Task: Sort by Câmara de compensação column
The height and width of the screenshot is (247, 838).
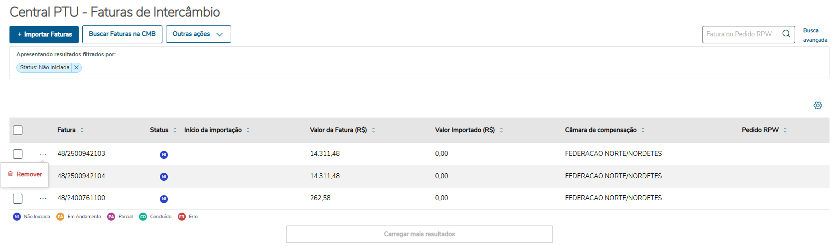Action: click(x=643, y=130)
